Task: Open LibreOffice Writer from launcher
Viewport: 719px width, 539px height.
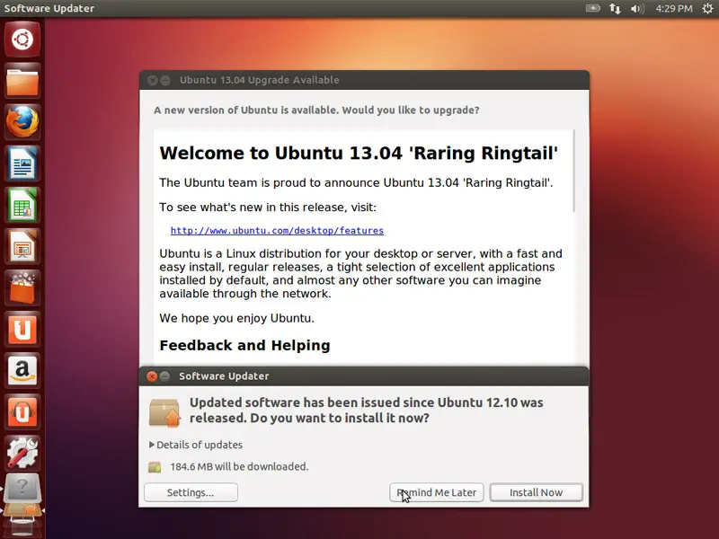Action: [x=22, y=164]
